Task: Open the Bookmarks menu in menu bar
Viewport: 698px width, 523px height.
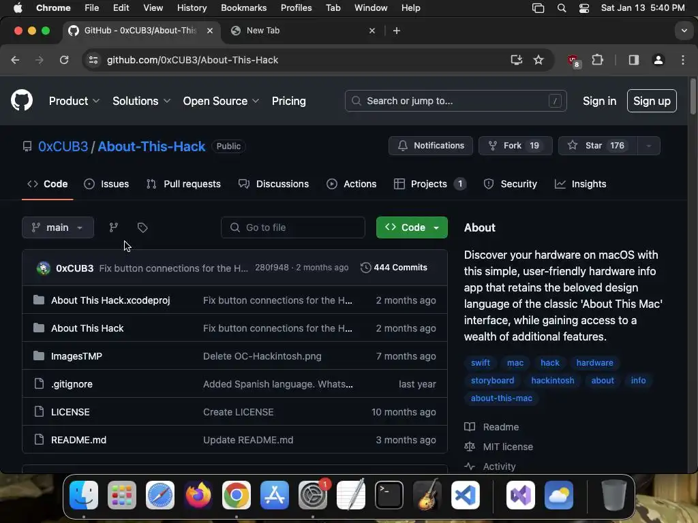Action: (243, 8)
